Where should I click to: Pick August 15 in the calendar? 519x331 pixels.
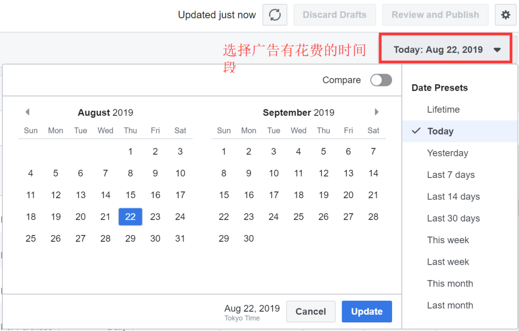coord(130,195)
